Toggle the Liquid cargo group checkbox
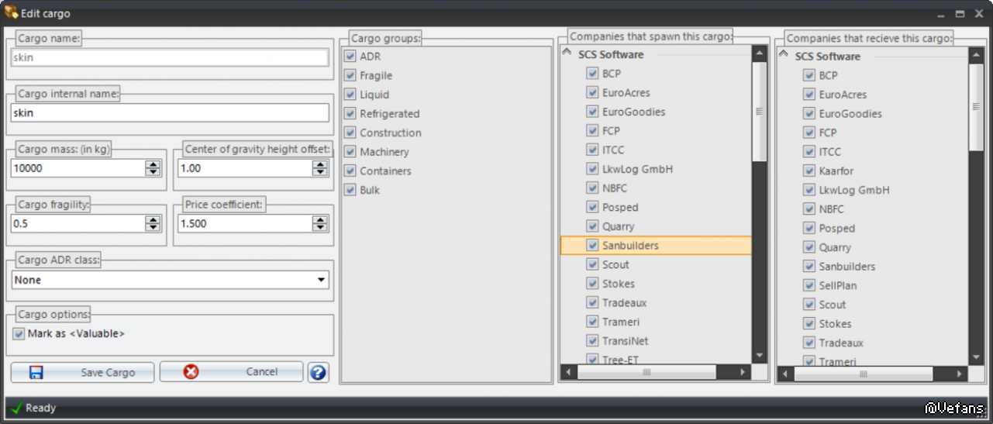The width and height of the screenshot is (993, 424). (x=350, y=95)
